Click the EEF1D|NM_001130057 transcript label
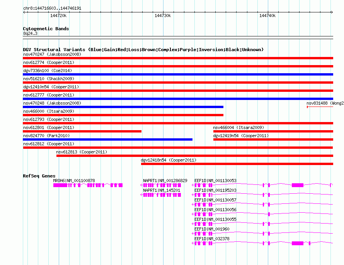 215,200
